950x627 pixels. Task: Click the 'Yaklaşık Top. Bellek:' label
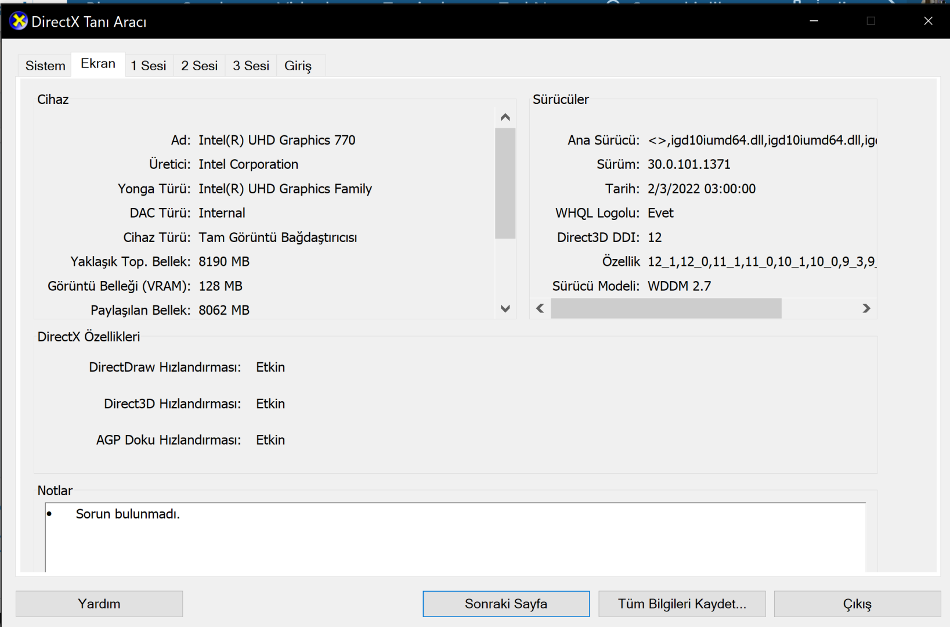point(131,262)
